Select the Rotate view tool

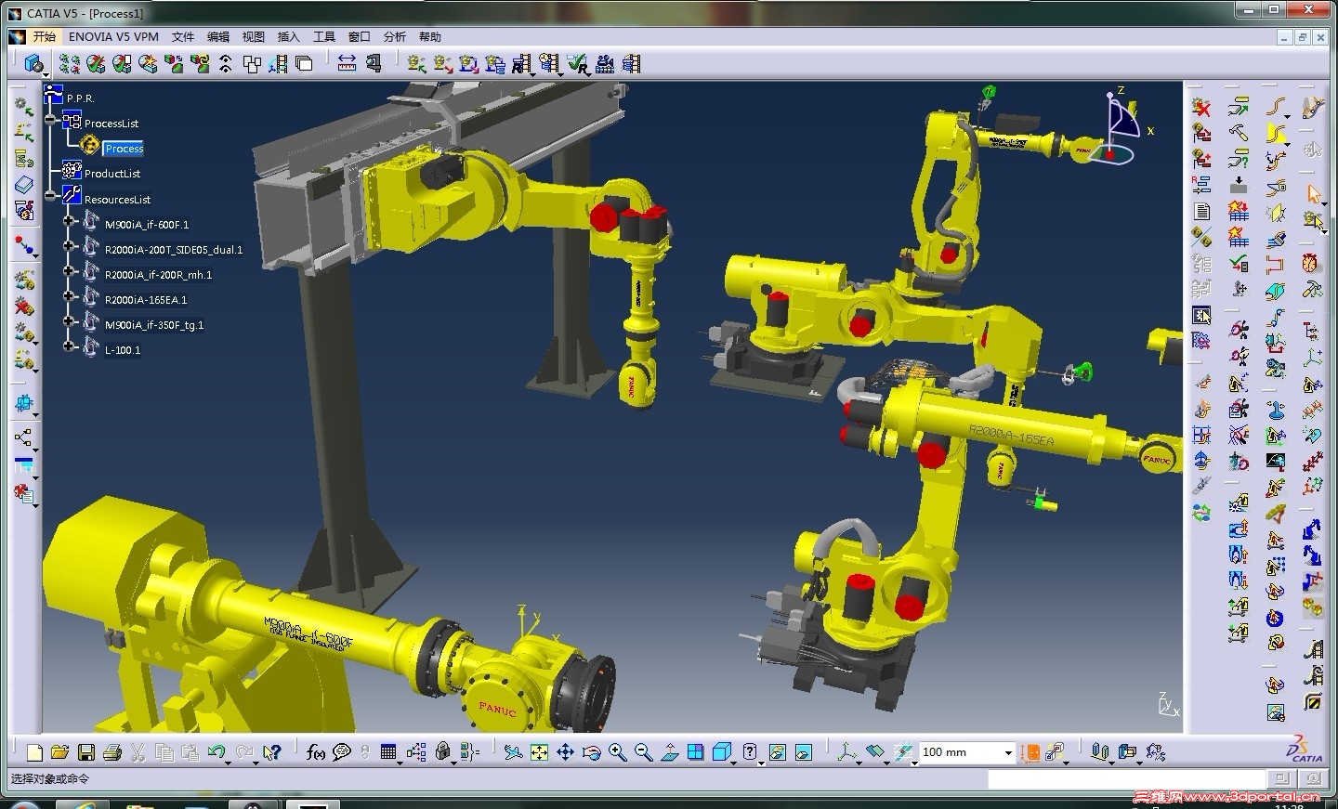(x=591, y=752)
